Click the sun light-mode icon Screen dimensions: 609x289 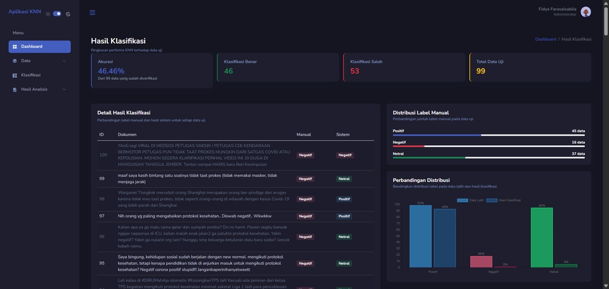point(48,14)
